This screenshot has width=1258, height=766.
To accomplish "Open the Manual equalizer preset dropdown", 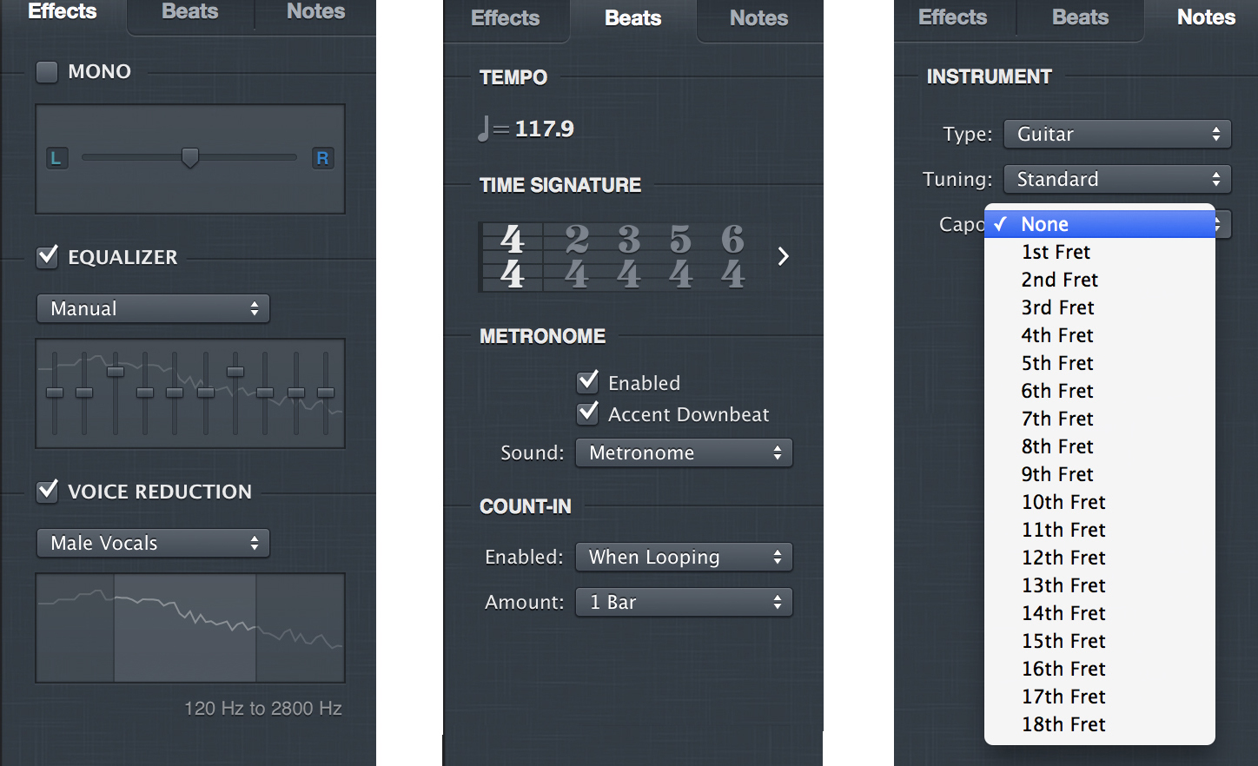I will 153,308.
